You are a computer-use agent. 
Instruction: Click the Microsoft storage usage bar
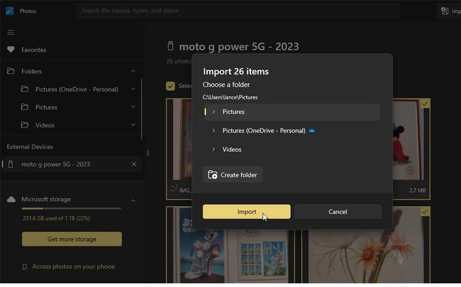[71, 208]
